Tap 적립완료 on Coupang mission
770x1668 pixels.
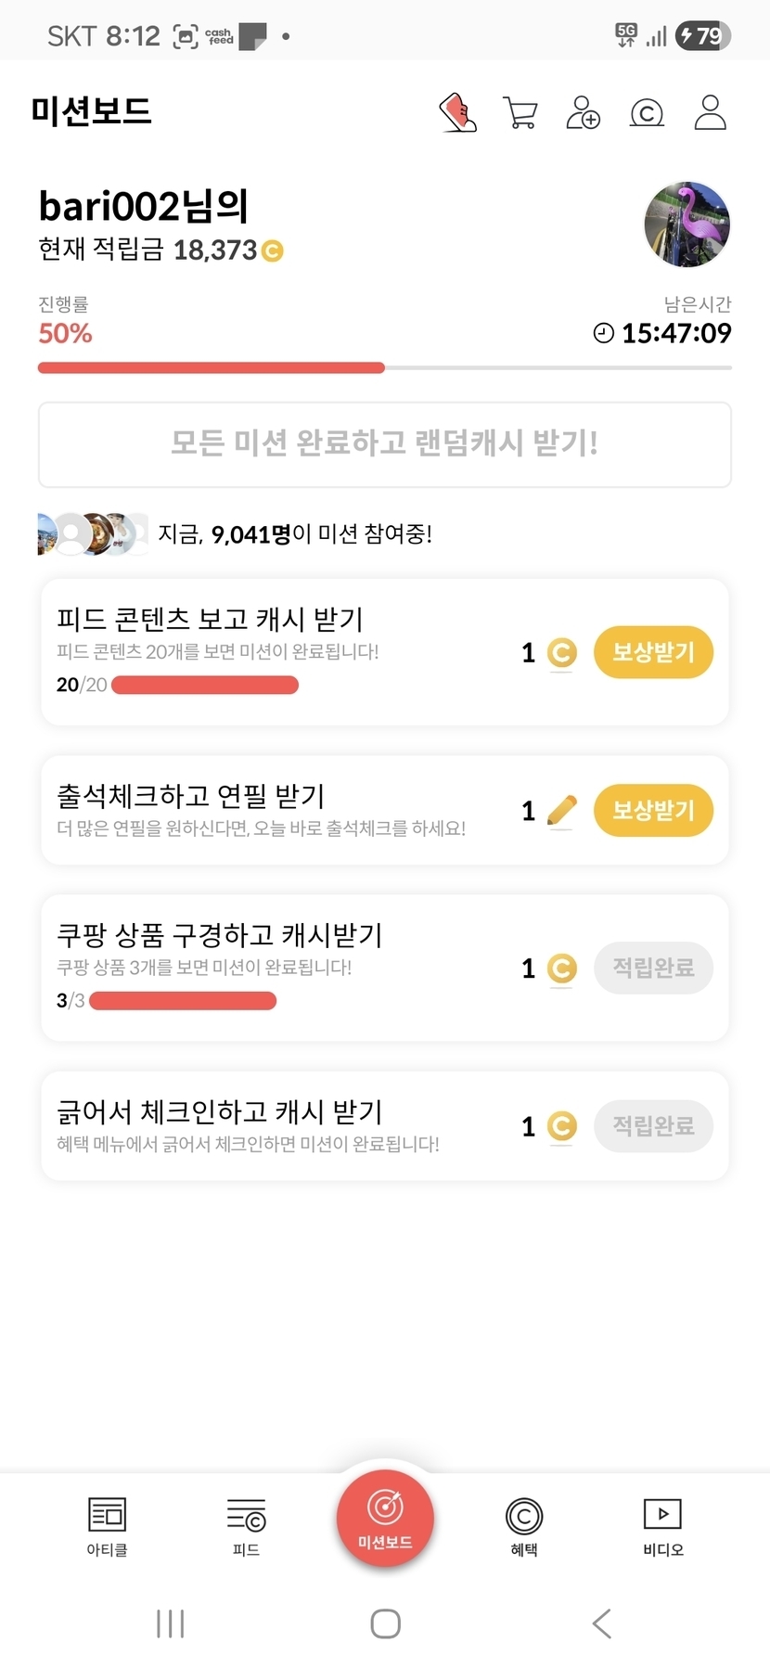click(x=653, y=968)
